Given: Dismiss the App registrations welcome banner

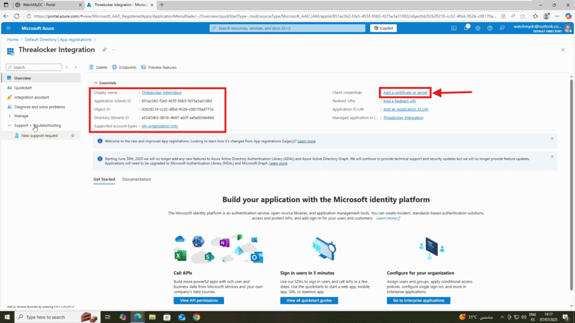Looking at the screenshot, I should [552, 139].
